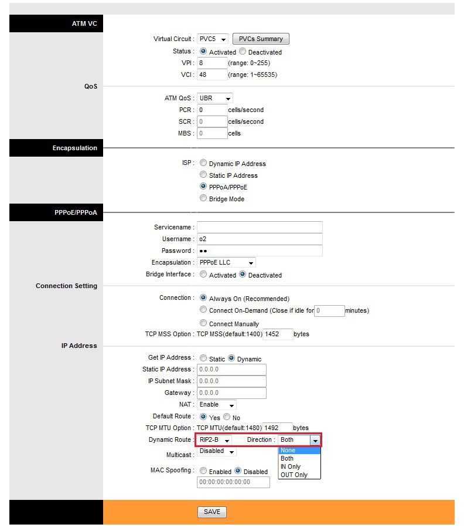Viewport: 464px width, 531px height.
Task: Open the Virtual Circuit PVC5 dropdown
Action: [213, 39]
